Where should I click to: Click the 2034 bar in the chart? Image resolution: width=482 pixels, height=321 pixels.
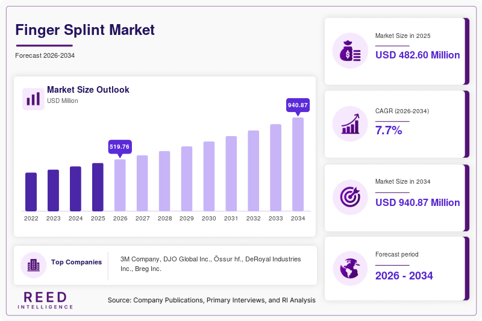[298, 164]
